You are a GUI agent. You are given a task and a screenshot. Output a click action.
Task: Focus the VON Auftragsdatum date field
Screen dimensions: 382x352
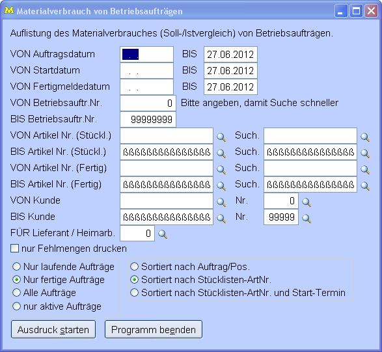pos(146,54)
